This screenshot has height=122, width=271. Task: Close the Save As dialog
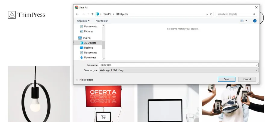coord(256,8)
